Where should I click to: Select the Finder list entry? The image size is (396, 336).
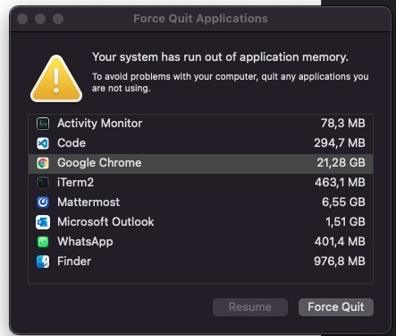[x=200, y=262]
